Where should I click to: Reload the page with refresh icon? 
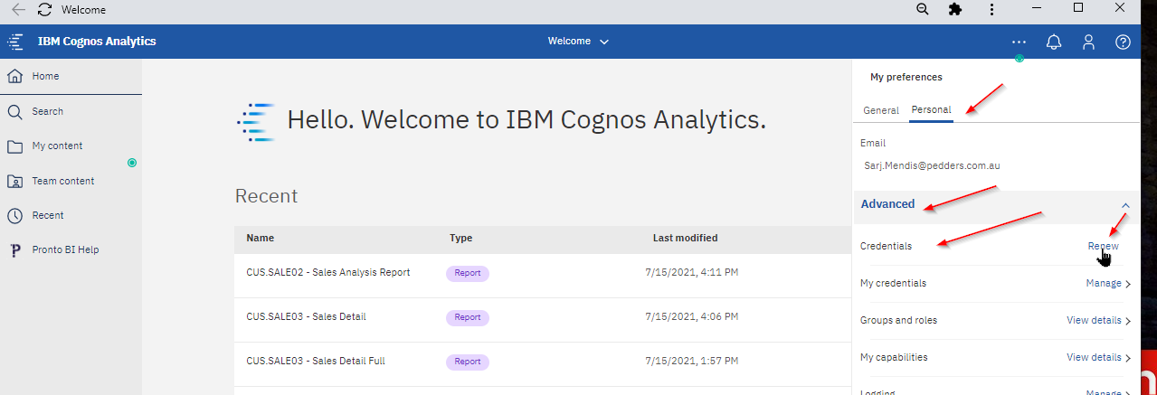[x=44, y=11]
